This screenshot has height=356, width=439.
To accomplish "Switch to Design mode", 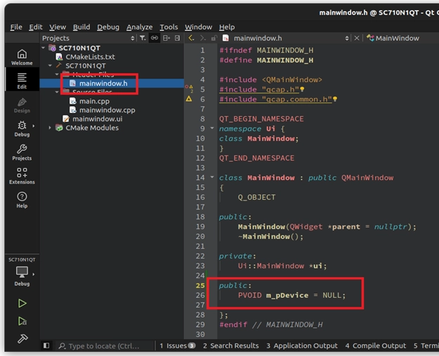I will 21,104.
